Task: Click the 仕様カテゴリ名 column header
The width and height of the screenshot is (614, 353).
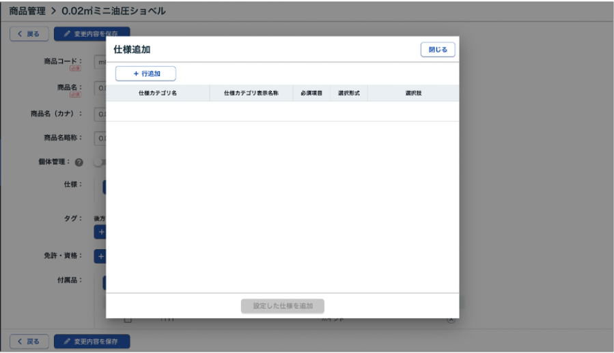Action: click(x=158, y=93)
